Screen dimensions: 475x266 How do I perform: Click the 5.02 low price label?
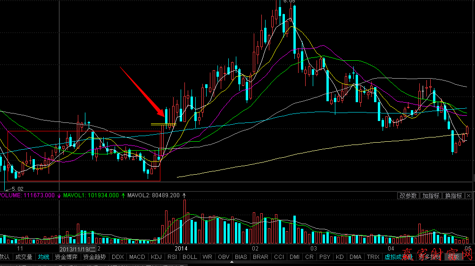point(17,189)
